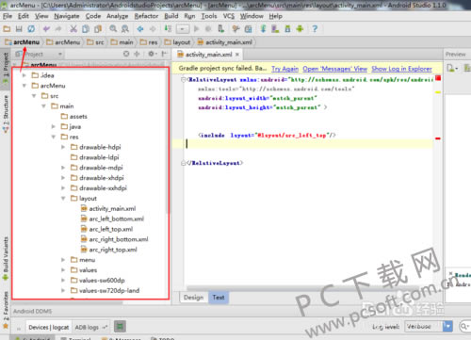Collapse the arcMenu module folder

24,86
